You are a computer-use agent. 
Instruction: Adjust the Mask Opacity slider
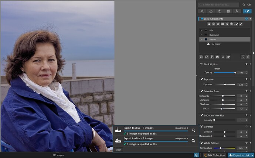[224, 73]
